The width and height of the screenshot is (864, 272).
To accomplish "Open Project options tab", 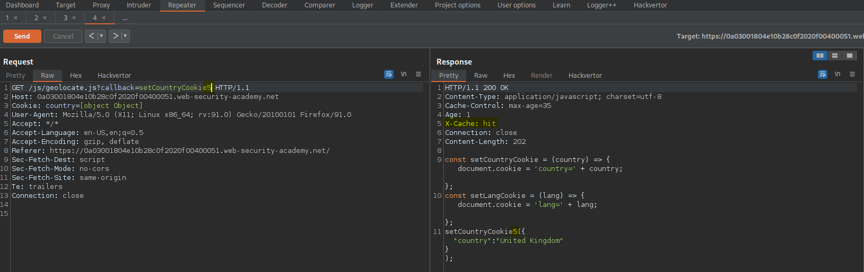I will point(458,5).
